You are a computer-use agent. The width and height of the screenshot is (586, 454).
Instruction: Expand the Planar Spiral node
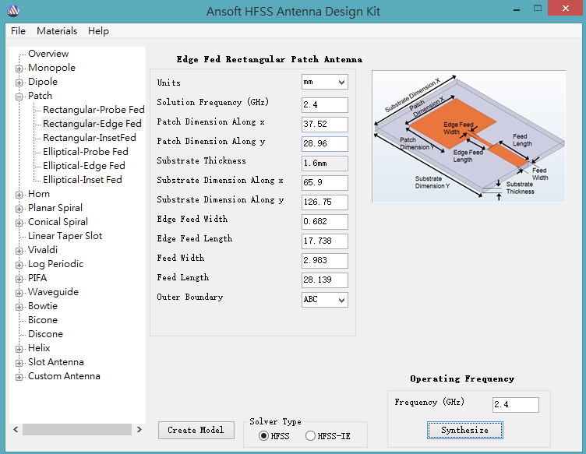click(x=19, y=209)
